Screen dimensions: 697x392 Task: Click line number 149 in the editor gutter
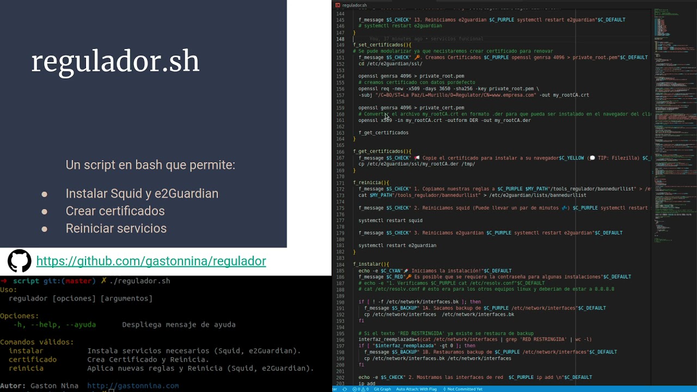(340, 45)
